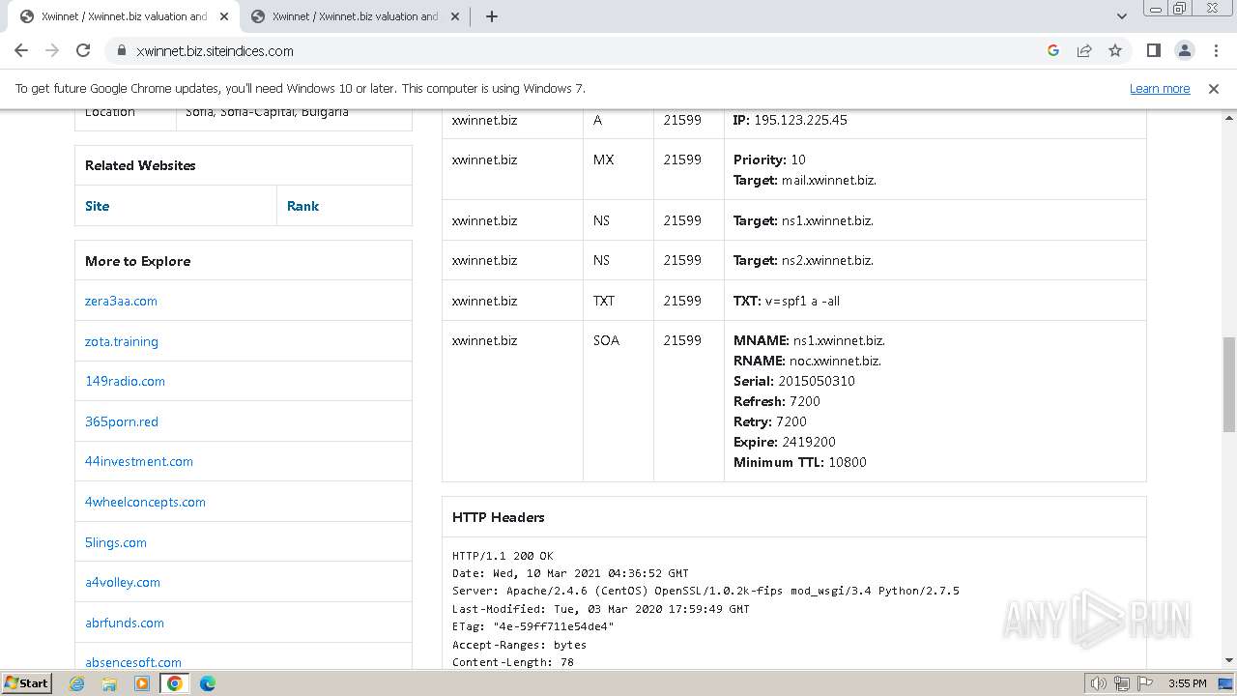
Task: Open 149radio.com link
Action: tap(125, 381)
